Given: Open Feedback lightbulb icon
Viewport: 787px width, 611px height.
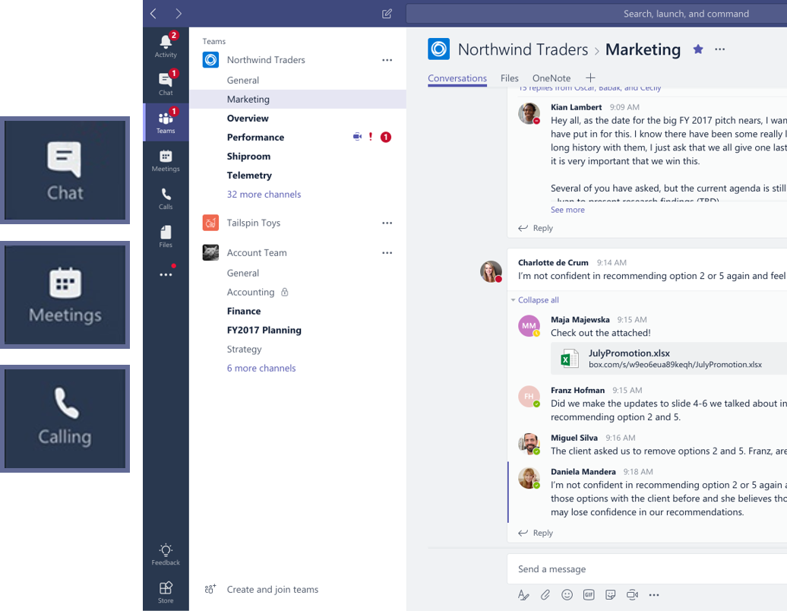Looking at the screenshot, I should [x=166, y=554].
